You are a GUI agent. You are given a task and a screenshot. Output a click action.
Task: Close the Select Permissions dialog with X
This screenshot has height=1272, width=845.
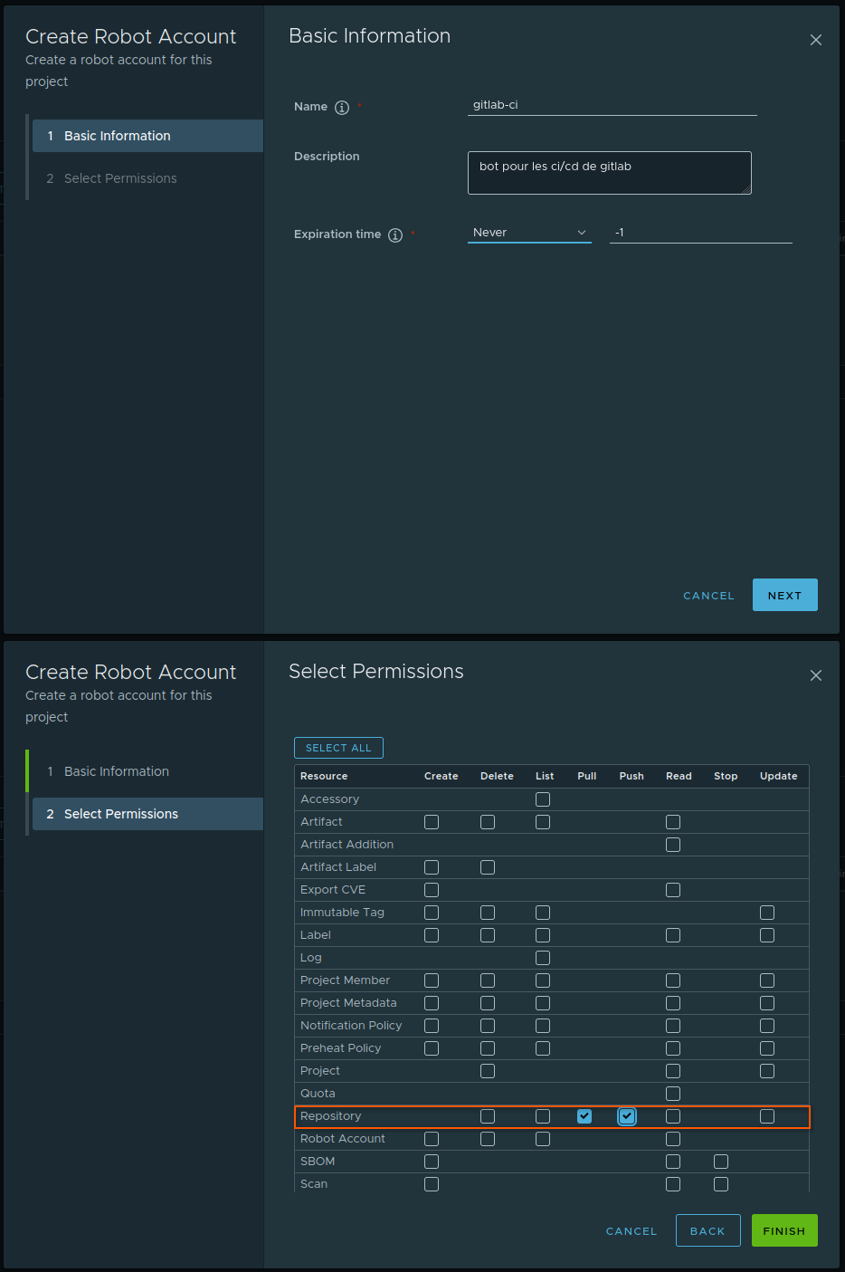[816, 675]
